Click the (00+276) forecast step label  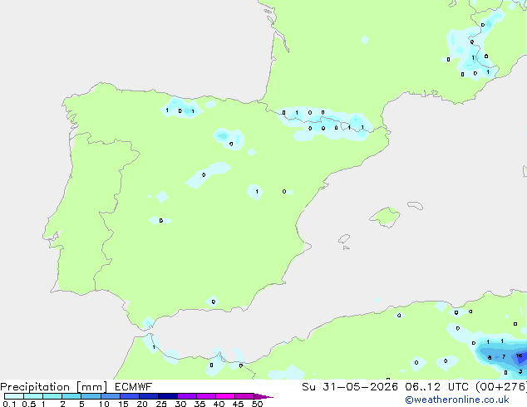501,387
